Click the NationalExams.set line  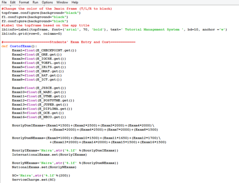[44, 167]
